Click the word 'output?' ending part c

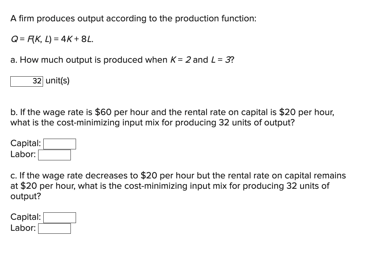26,196
